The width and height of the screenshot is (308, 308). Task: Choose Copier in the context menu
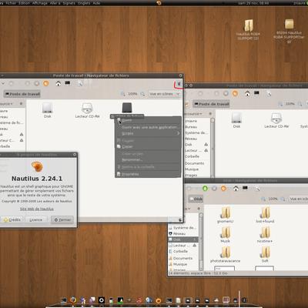148,146
